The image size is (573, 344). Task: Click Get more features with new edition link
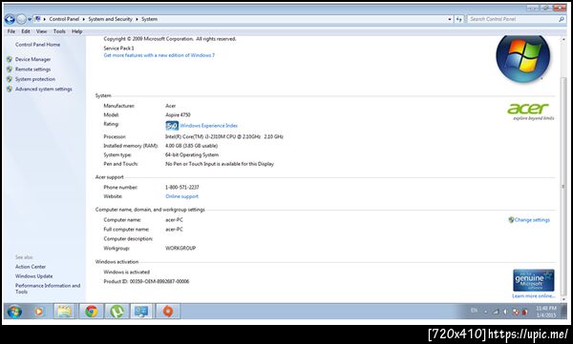click(159, 55)
